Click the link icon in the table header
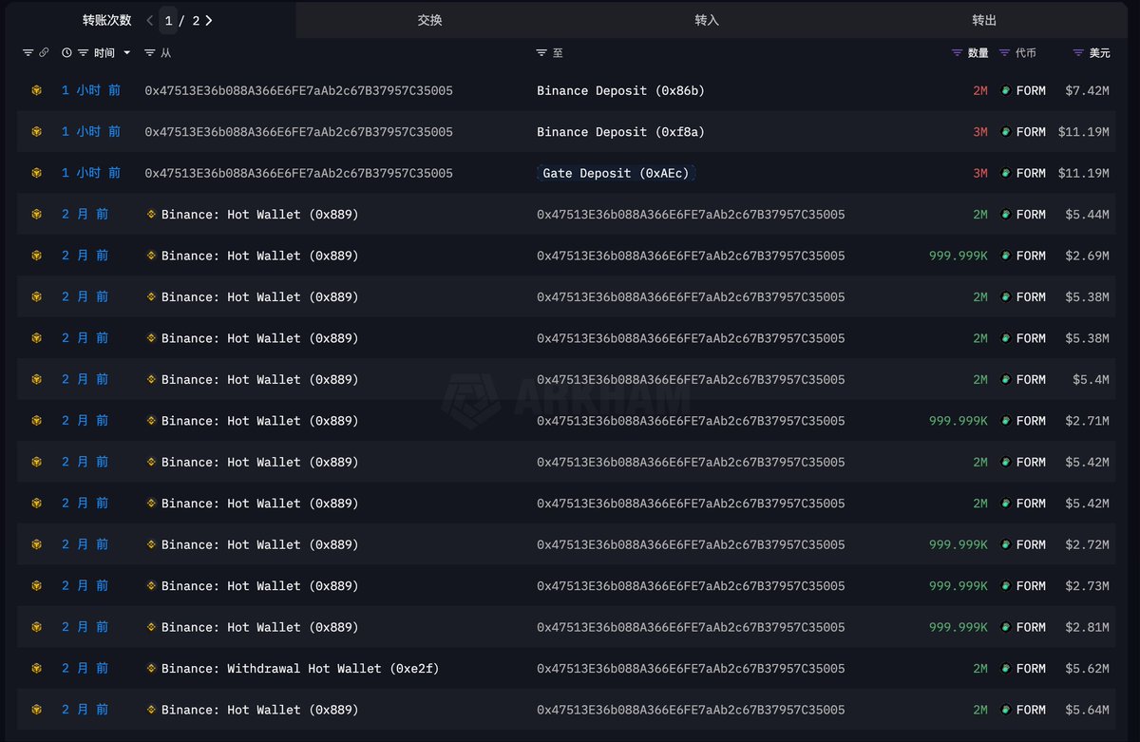1140x742 pixels. coord(44,53)
